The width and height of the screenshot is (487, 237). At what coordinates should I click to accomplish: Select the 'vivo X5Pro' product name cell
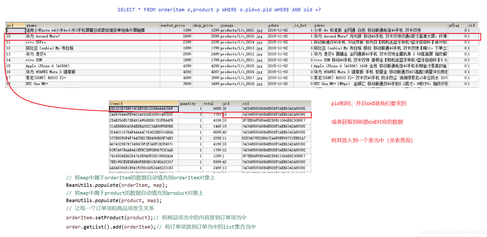coord(93,42)
